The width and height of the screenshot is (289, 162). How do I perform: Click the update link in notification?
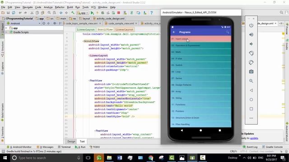point(254,138)
